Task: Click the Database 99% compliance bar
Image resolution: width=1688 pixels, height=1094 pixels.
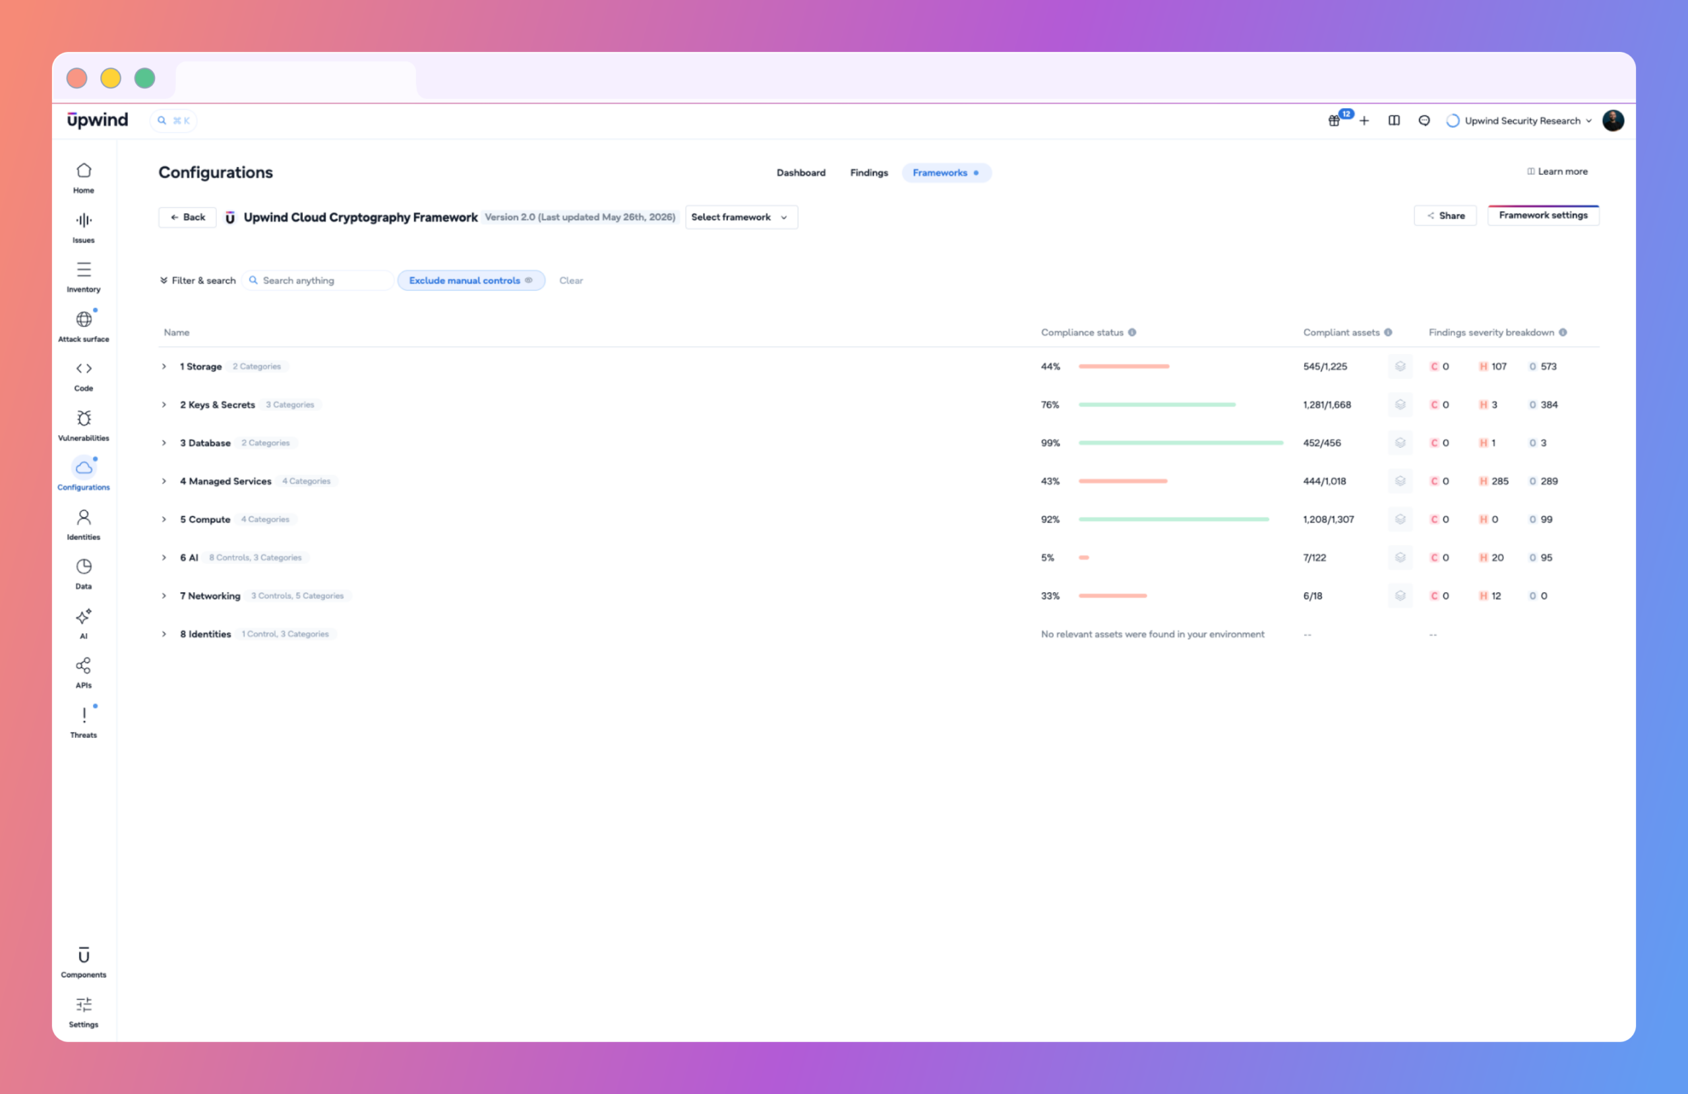Action: pyautogui.click(x=1181, y=443)
